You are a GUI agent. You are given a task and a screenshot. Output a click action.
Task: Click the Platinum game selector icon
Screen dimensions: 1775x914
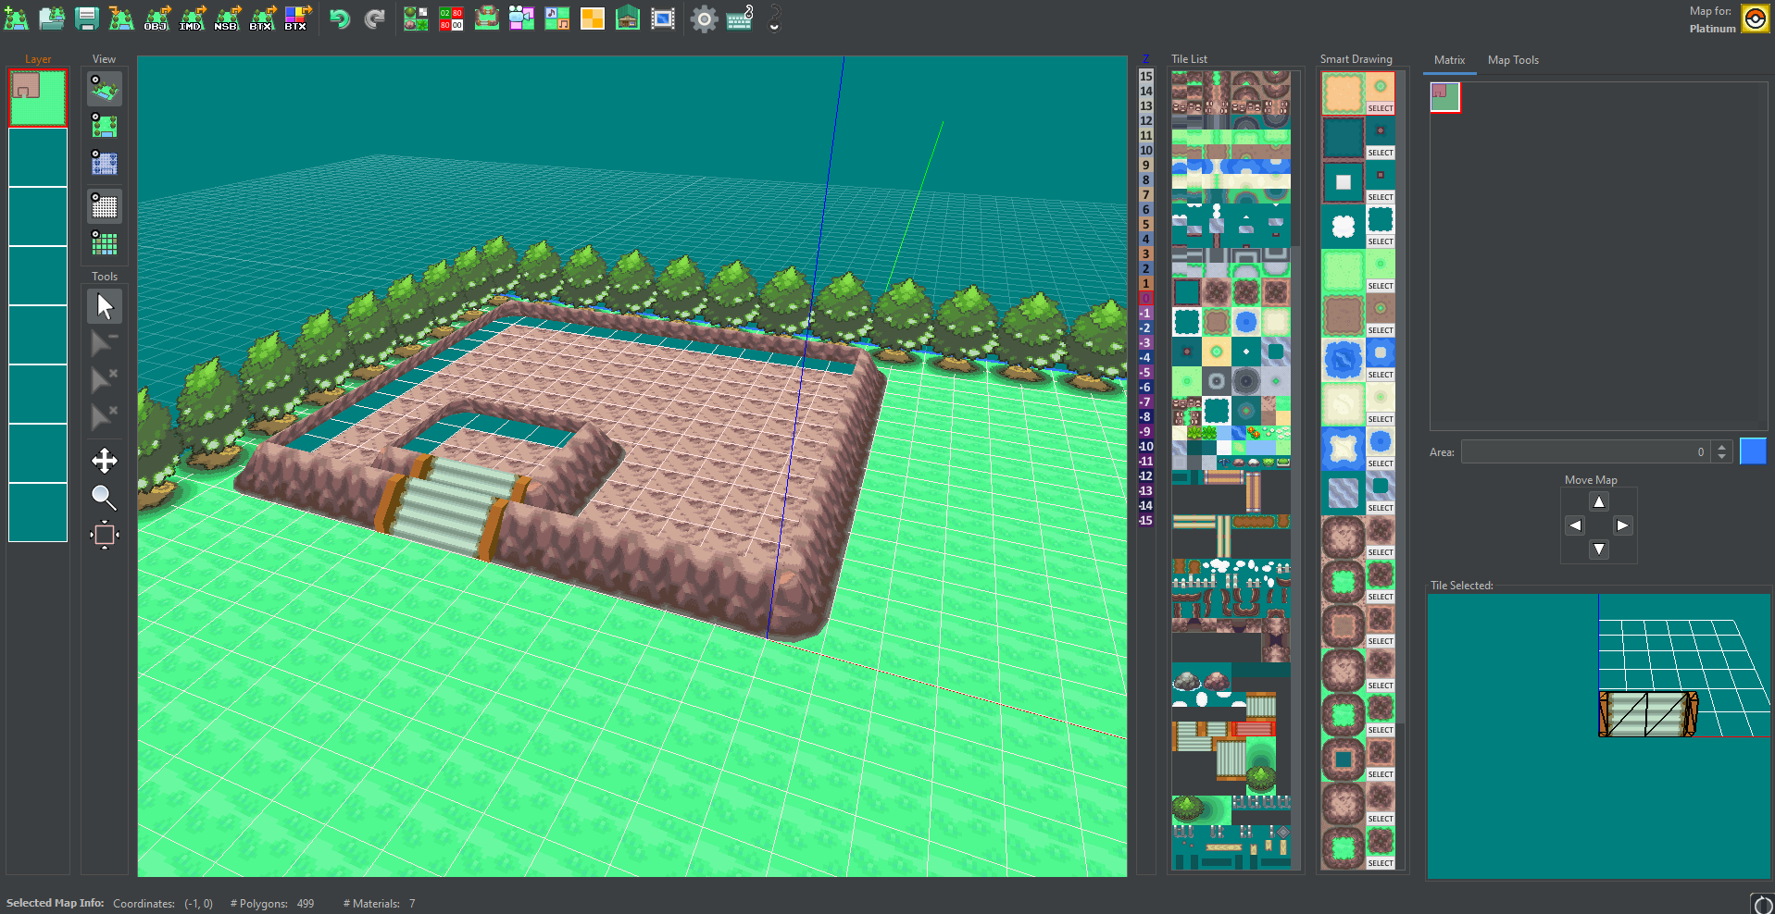(x=1755, y=19)
